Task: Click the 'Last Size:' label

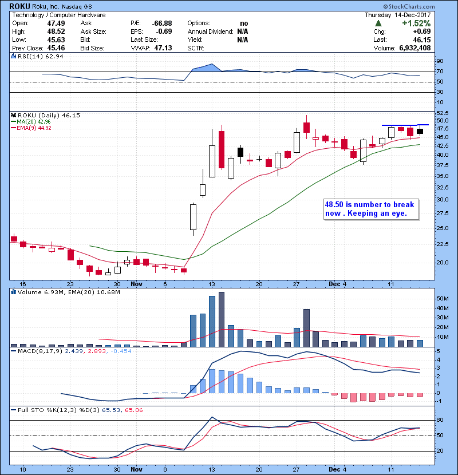Action: click(x=144, y=39)
